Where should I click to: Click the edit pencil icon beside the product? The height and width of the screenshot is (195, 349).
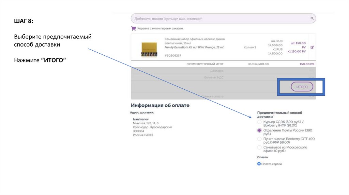click(x=312, y=47)
